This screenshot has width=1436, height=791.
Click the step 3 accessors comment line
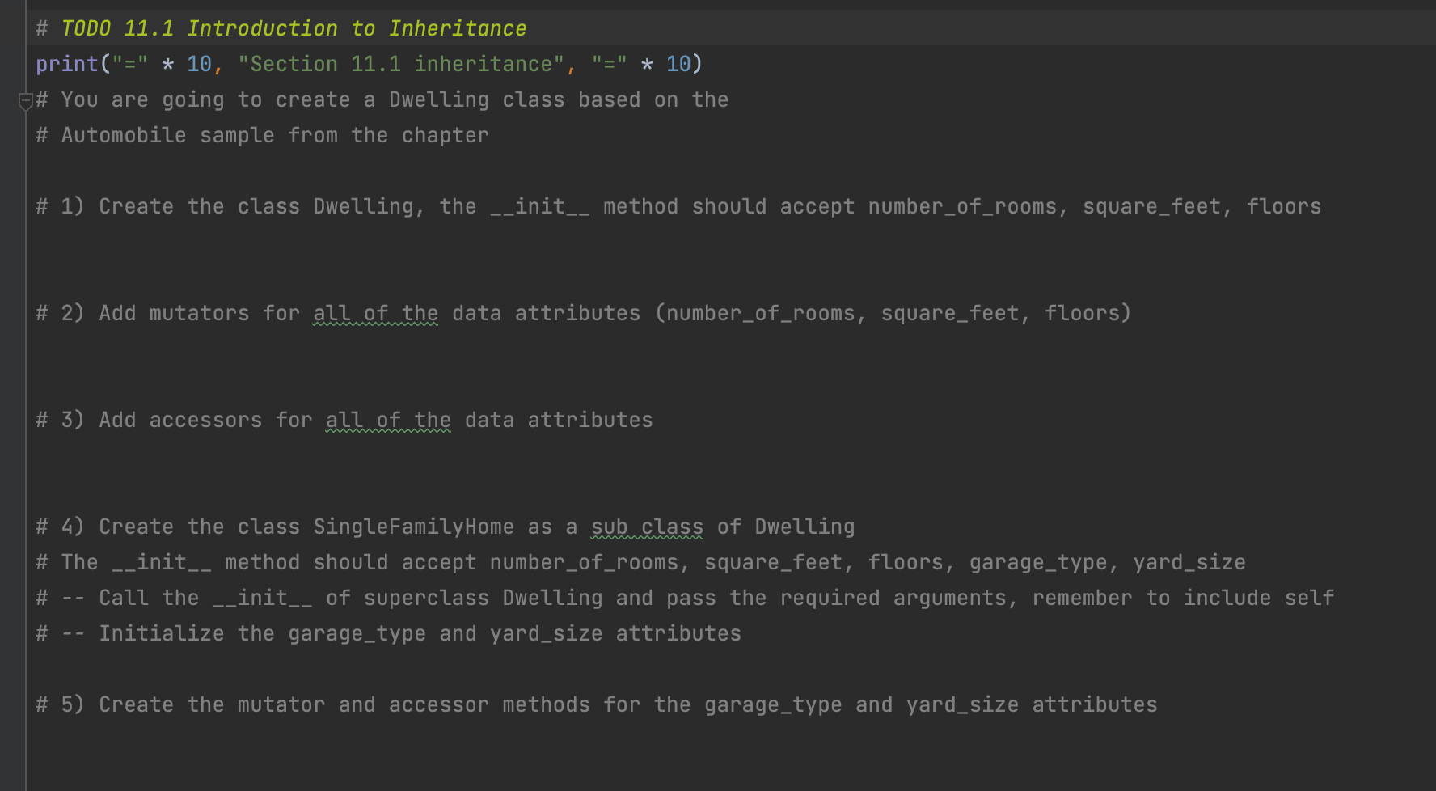pos(343,420)
